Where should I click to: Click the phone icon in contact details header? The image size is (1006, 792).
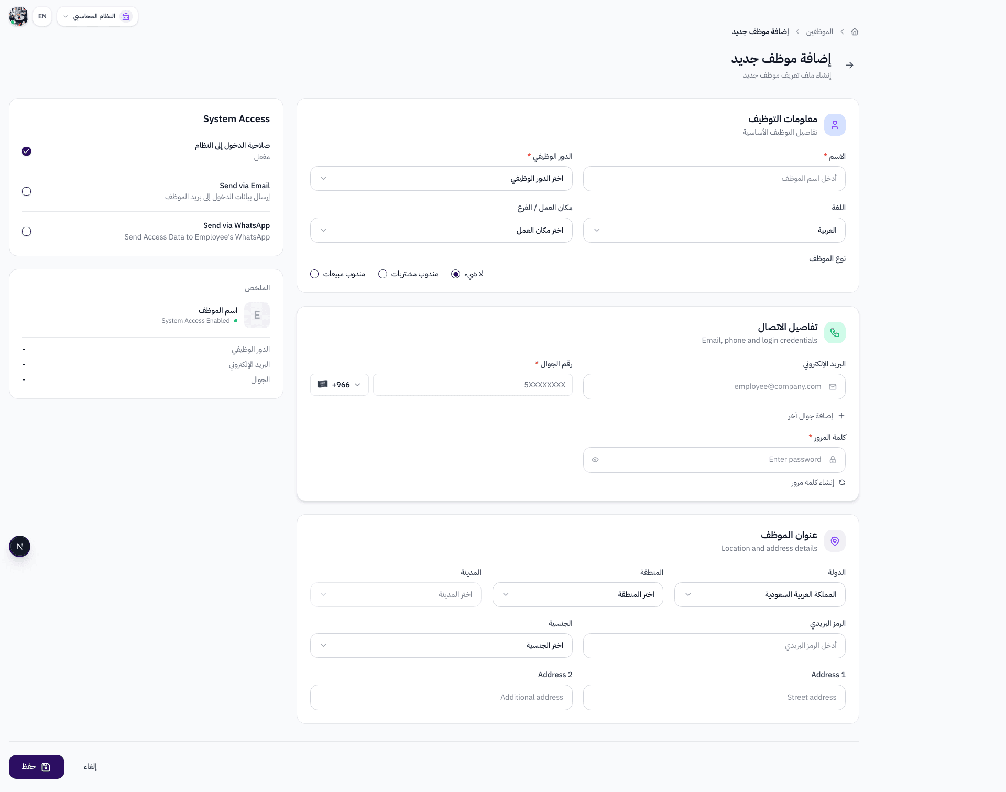tap(835, 333)
